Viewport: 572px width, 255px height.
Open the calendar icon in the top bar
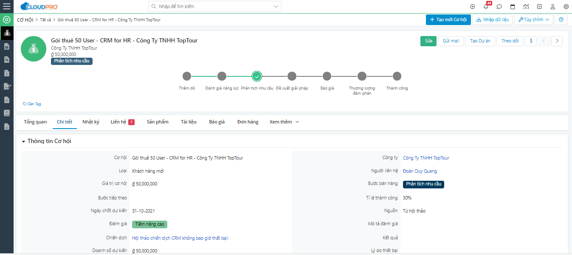click(x=513, y=6)
